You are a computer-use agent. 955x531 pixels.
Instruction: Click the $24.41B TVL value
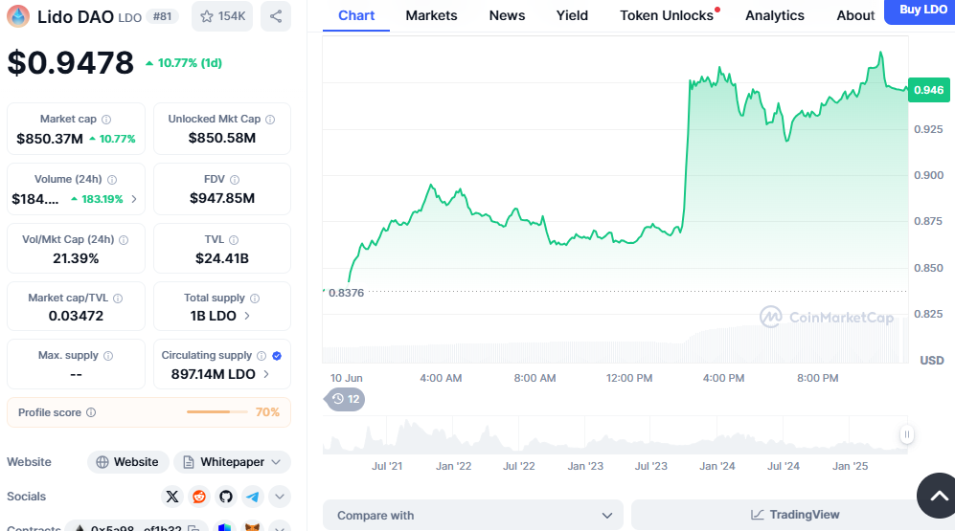tap(221, 258)
